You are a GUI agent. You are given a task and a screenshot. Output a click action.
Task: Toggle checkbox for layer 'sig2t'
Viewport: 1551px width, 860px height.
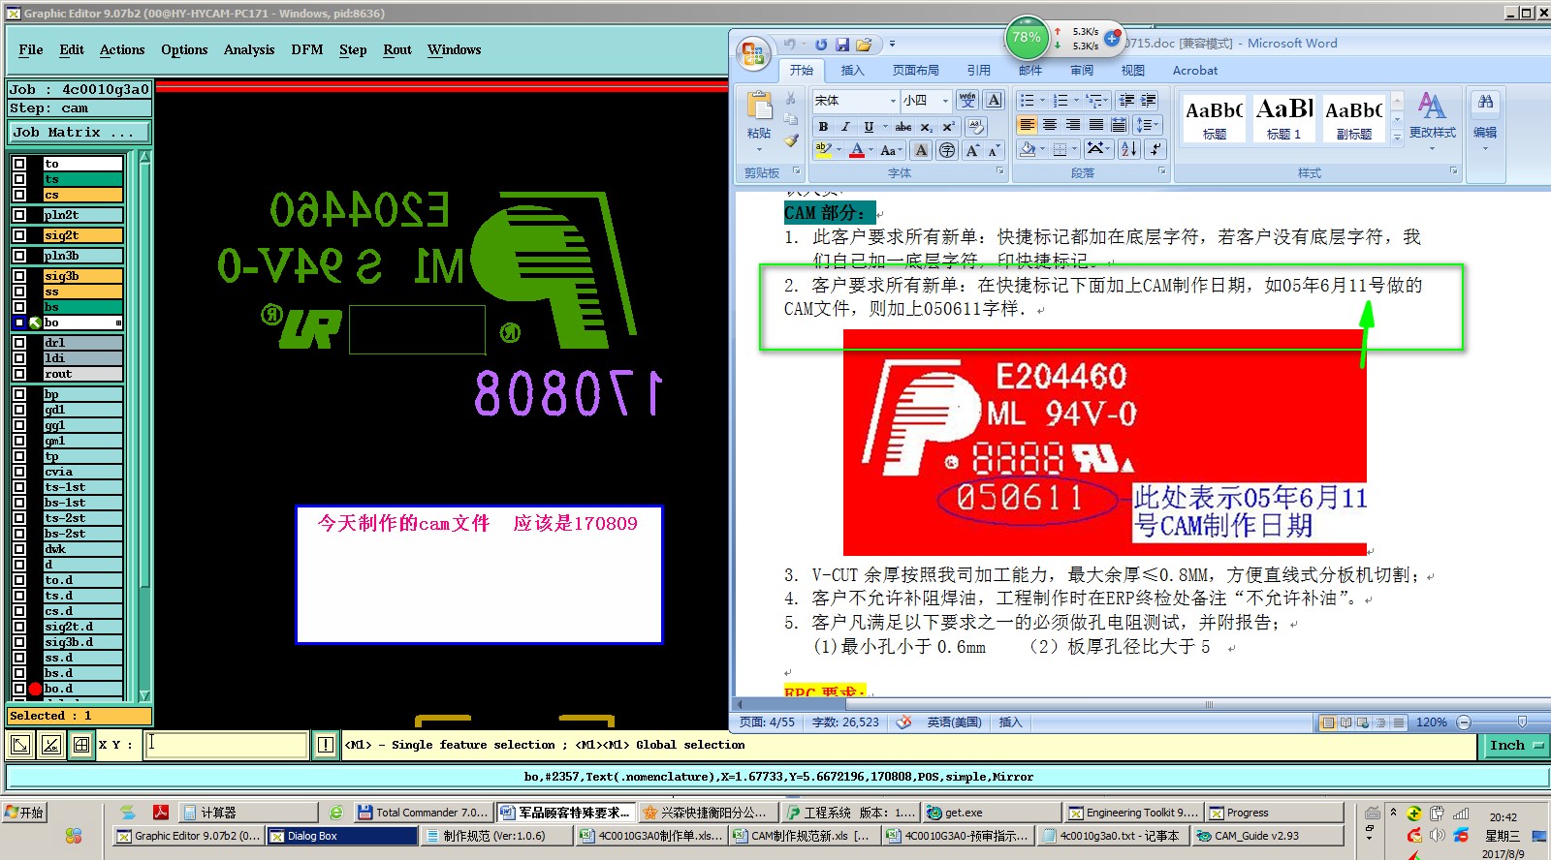tap(19, 235)
